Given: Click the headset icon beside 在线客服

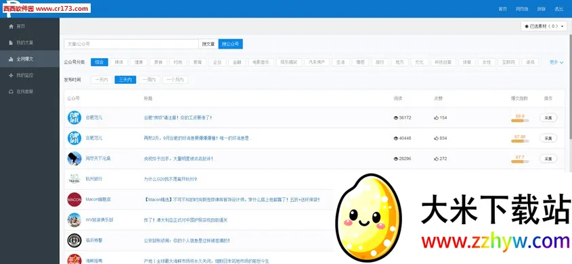Looking at the screenshot, I should click(x=11, y=92).
